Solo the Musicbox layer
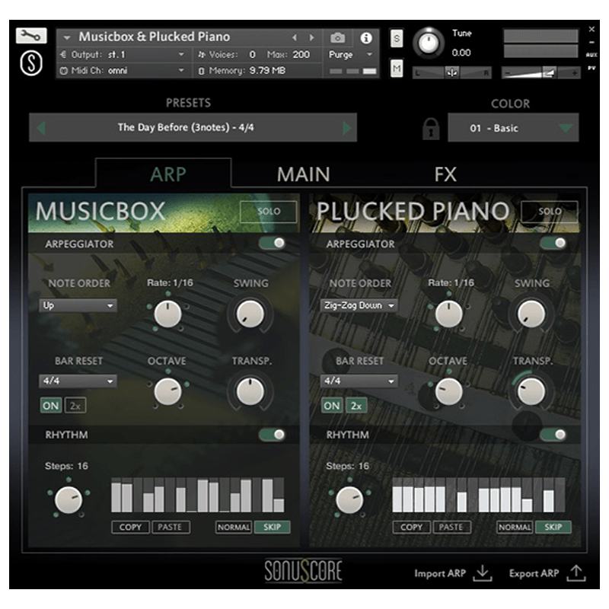The height and width of the screenshot is (609, 609). pyautogui.click(x=269, y=212)
